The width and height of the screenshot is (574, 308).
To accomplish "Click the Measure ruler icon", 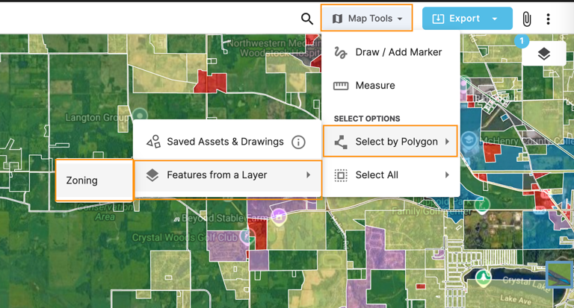I will pos(341,86).
